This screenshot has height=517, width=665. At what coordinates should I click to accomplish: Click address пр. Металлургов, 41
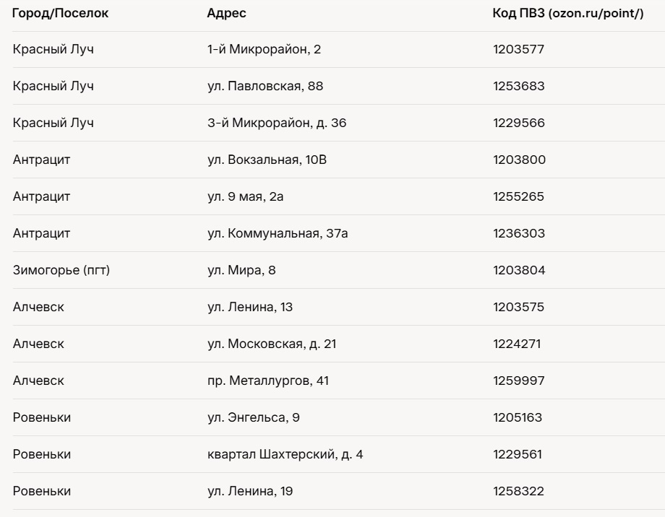267,381
